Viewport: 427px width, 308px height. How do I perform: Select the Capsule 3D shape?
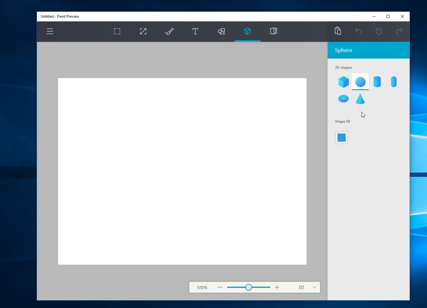click(394, 82)
